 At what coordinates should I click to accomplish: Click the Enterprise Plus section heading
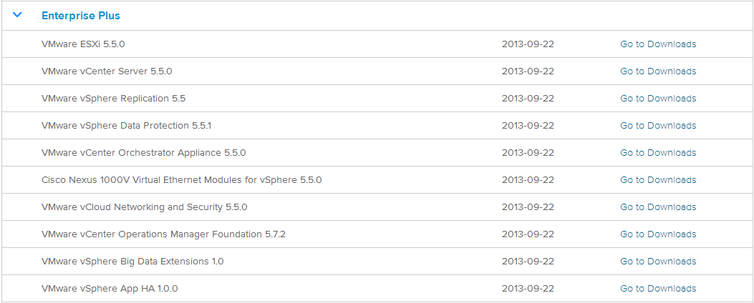click(x=81, y=16)
